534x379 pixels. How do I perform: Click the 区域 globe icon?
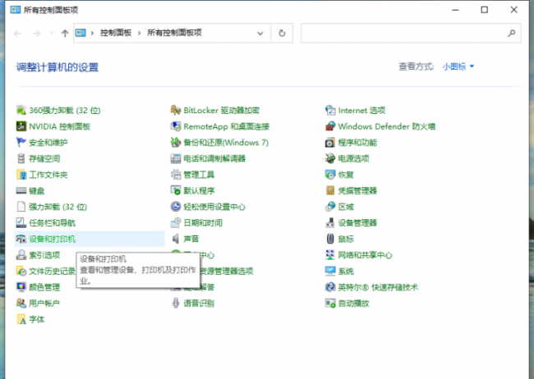click(x=330, y=207)
